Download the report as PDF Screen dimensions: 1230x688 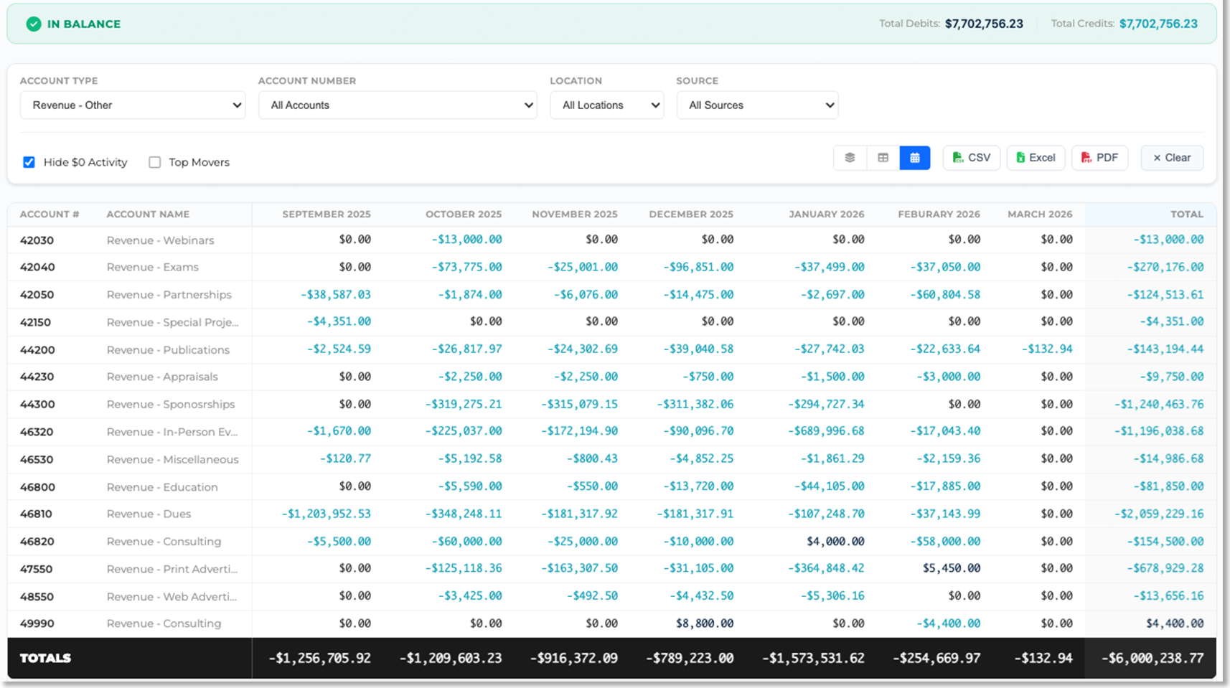tap(1099, 158)
